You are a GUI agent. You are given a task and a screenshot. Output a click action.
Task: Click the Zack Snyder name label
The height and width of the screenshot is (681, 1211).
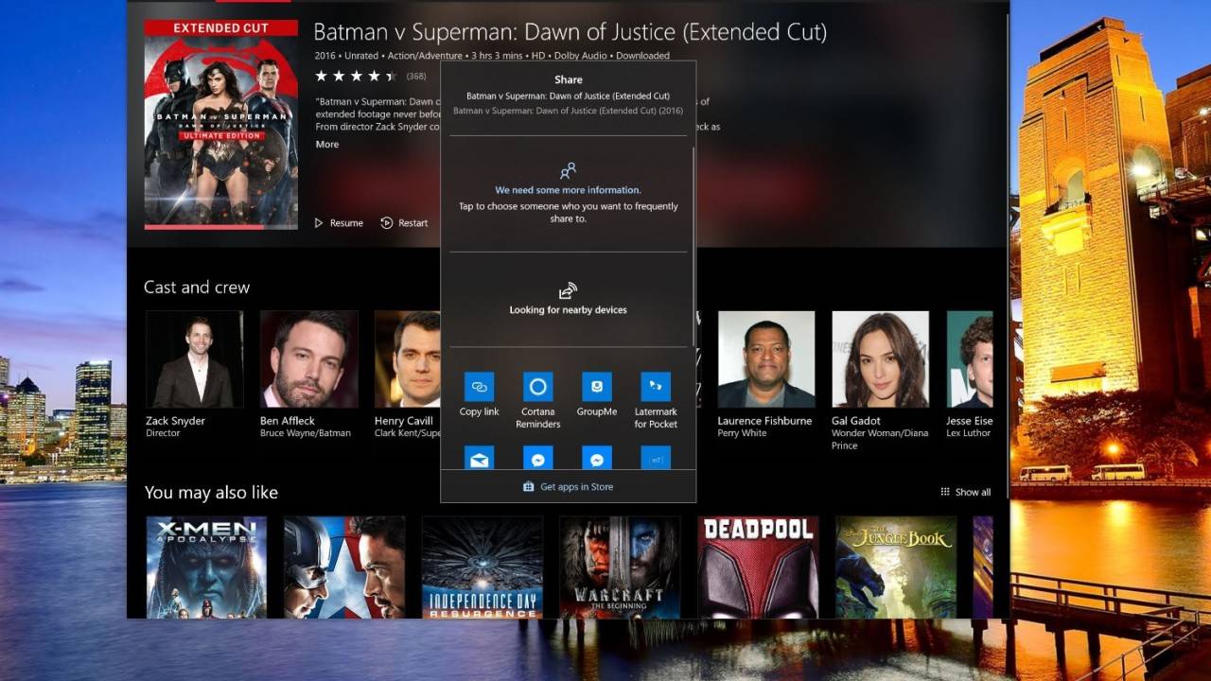pos(175,421)
